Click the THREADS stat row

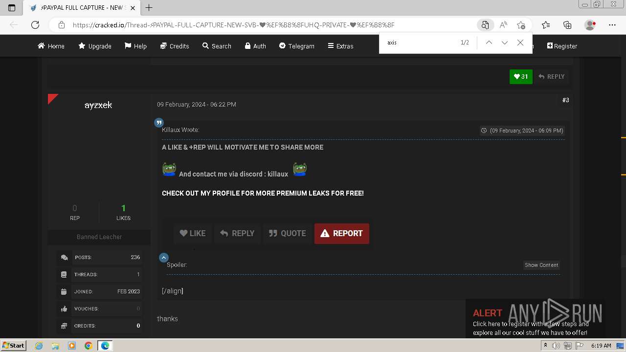click(x=99, y=274)
